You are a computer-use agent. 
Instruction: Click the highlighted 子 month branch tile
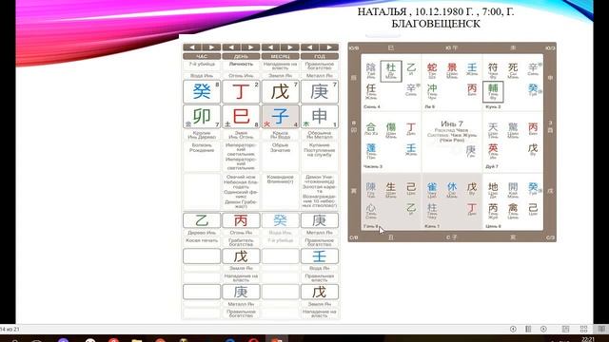280,116
